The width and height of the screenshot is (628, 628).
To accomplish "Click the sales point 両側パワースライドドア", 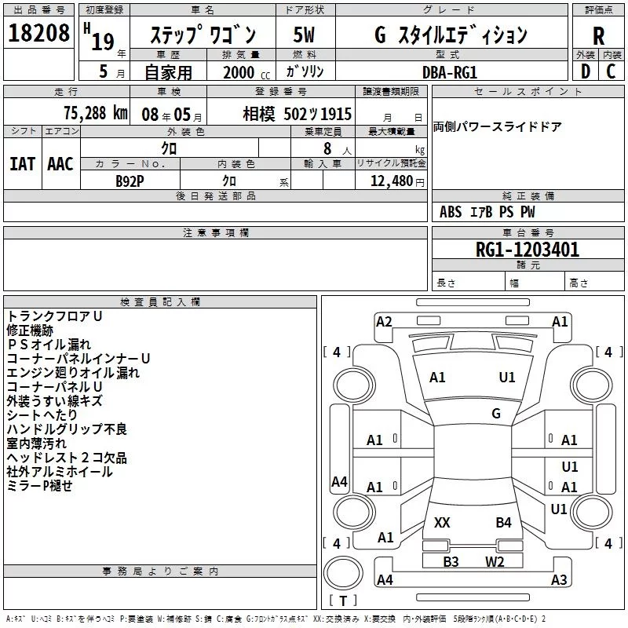I will (x=498, y=126).
